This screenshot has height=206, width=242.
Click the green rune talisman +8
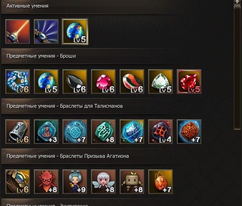[x=103, y=132]
